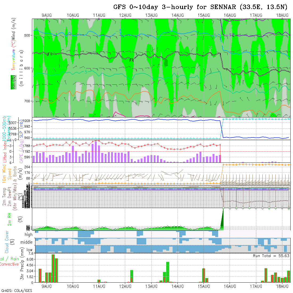Click the 1192 CAPE axis value

click(x=27, y=152)
